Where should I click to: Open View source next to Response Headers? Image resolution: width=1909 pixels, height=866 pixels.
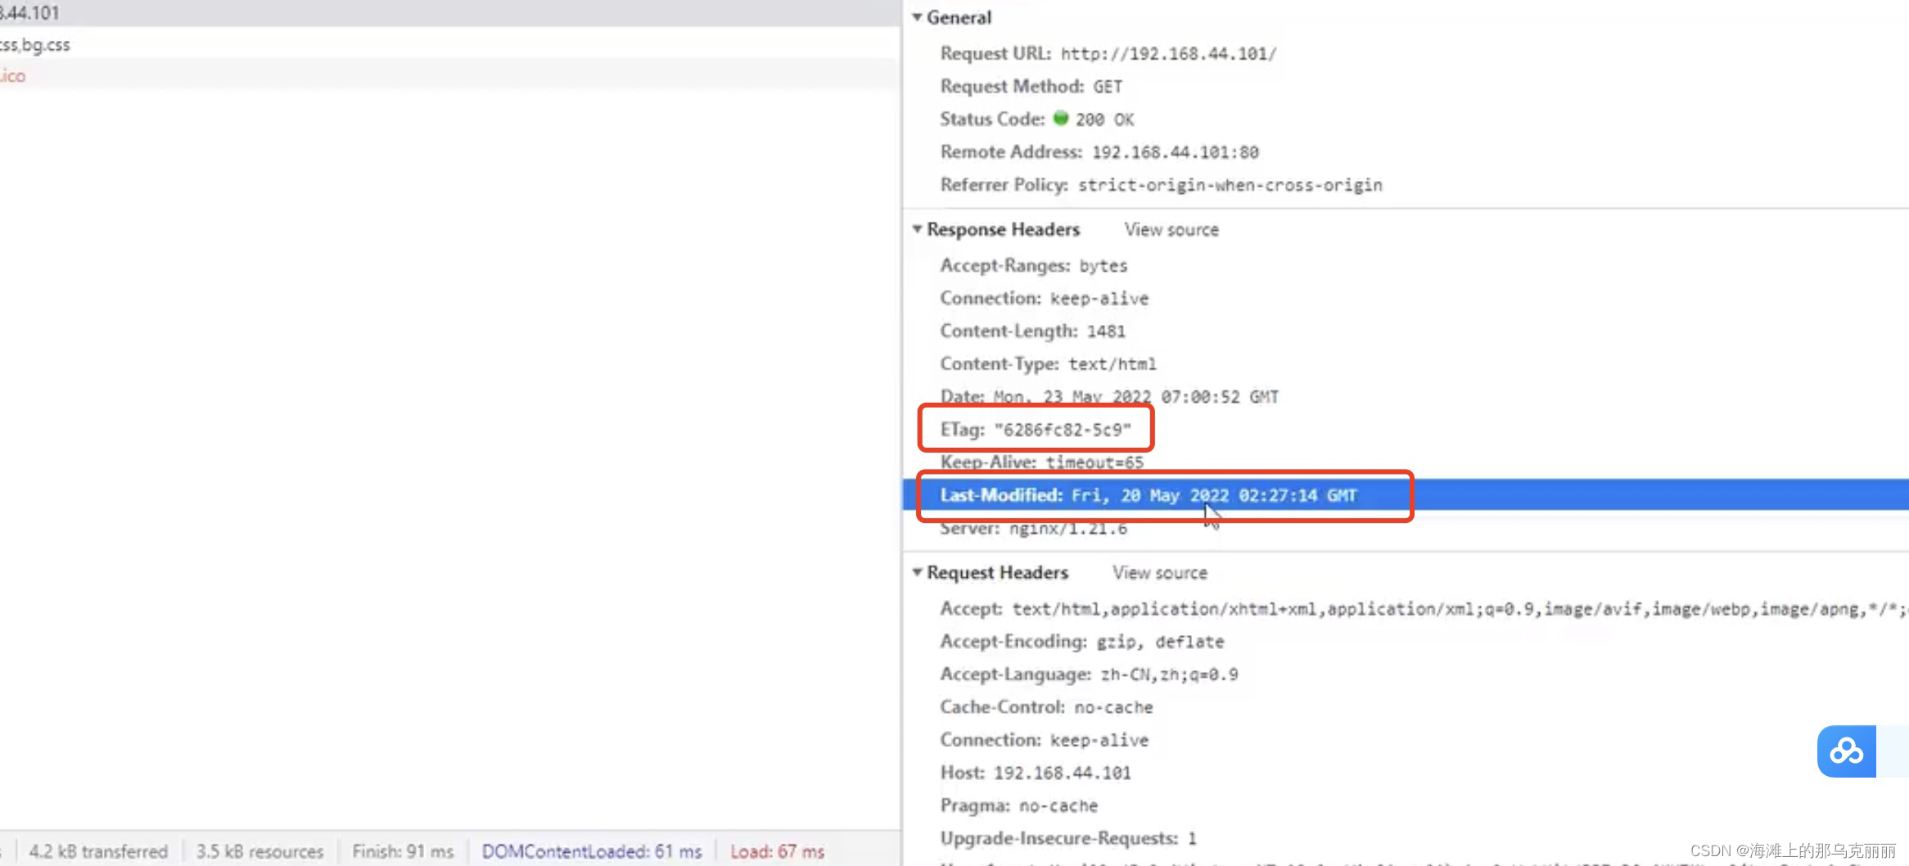(x=1171, y=229)
